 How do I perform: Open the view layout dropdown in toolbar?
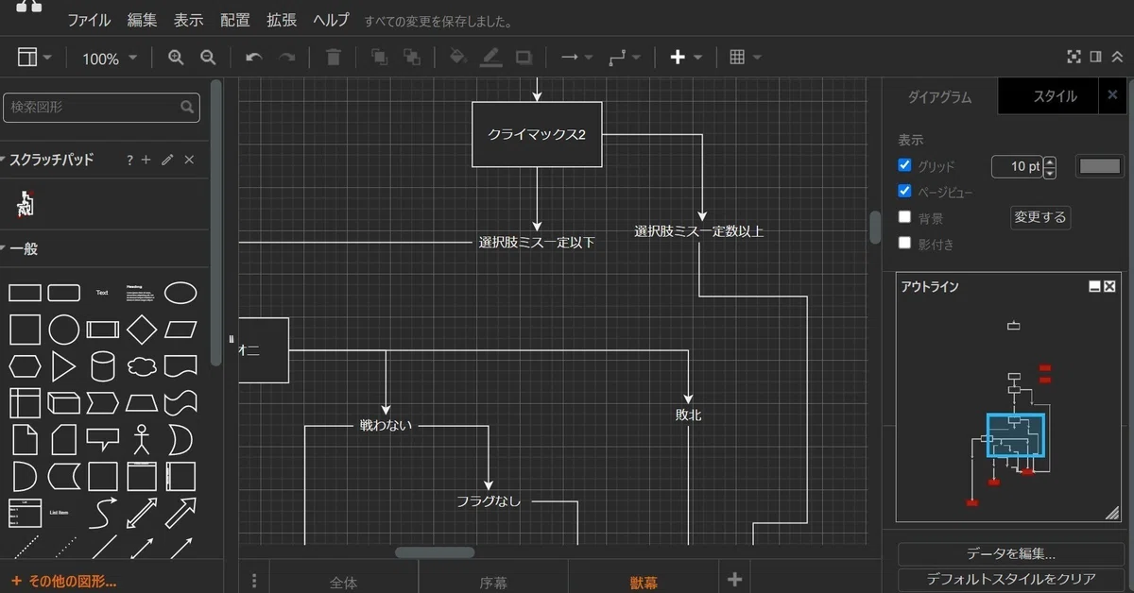pos(35,58)
